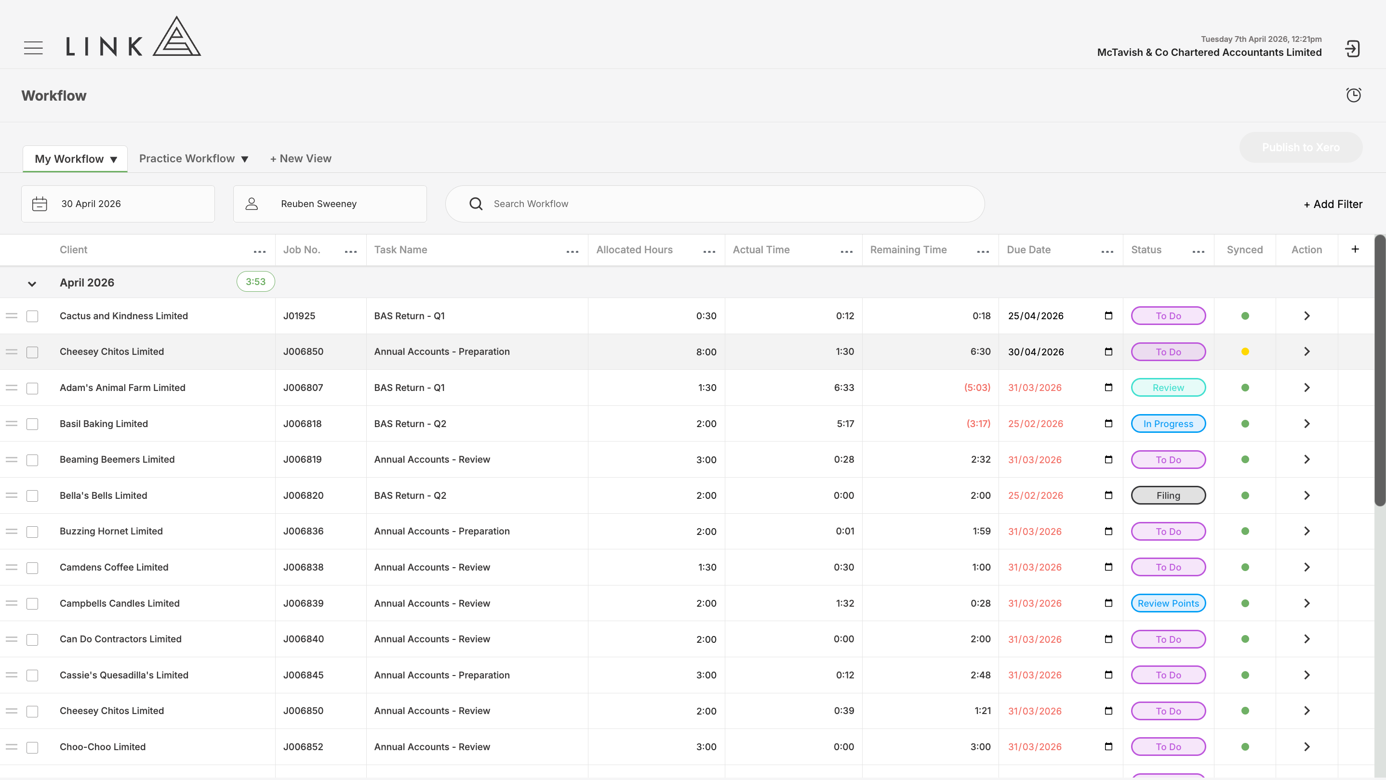Click yellow sync dot for Cheesey Chitos Preparation
This screenshot has height=780, width=1386.
pyautogui.click(x=1245, y=351)
